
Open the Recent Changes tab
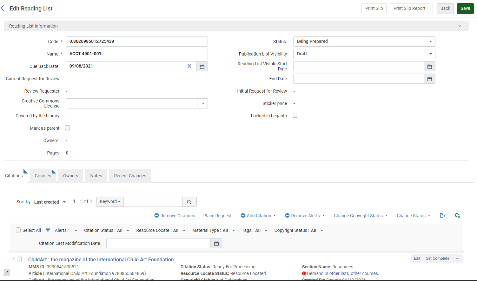click(x=130, y=176)
